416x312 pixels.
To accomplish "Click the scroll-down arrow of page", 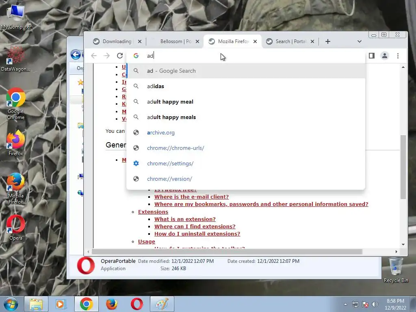I will click(403, 245).
